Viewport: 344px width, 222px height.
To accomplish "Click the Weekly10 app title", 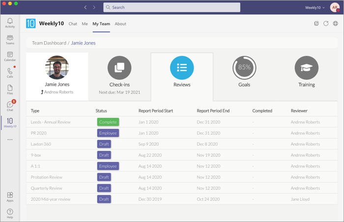I will point(52,23).
